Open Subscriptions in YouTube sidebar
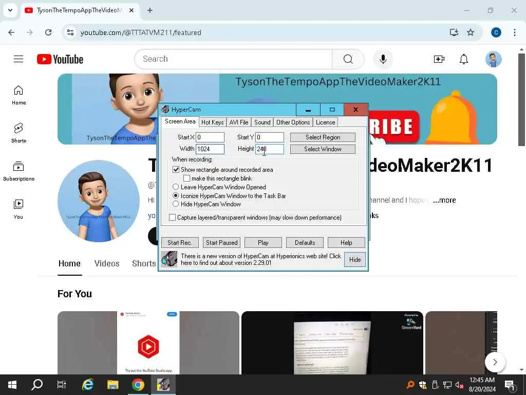Image resolution: width=526 pixels, height=395 pixels. (x=18, y=171)
